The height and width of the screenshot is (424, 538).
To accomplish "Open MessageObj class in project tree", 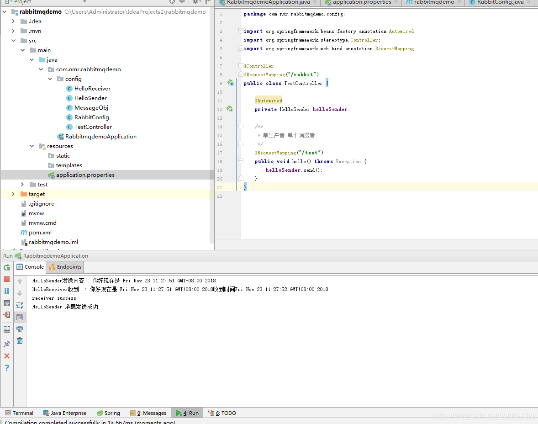I will (88, 108).
